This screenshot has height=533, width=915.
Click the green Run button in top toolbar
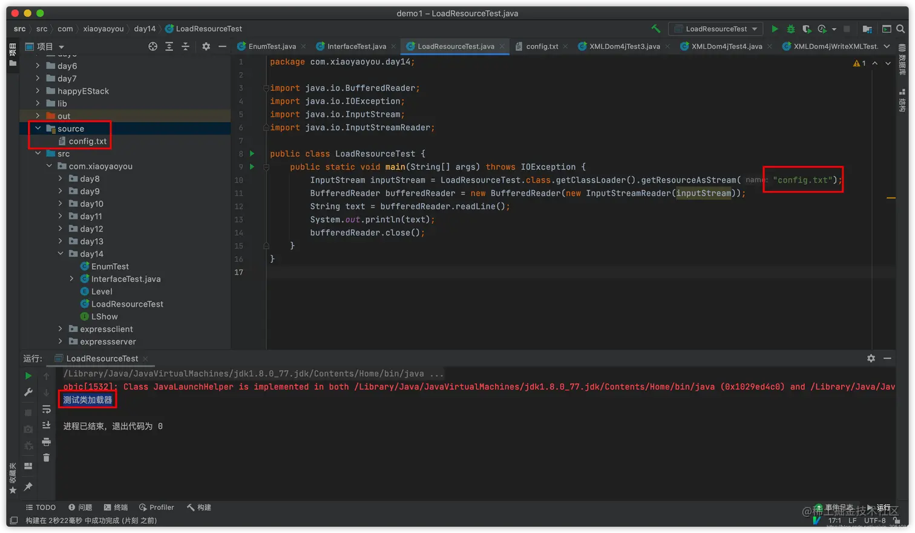point(775,29)
